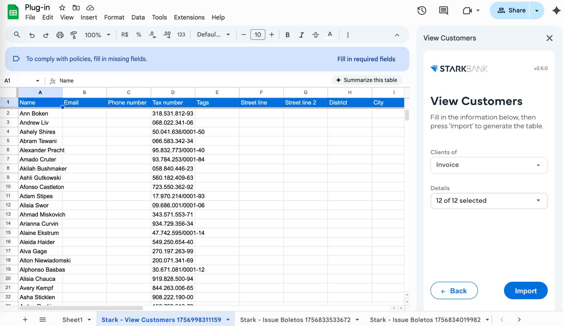Click the Import button
Screen dimensions: 564x326
(525, 291)
